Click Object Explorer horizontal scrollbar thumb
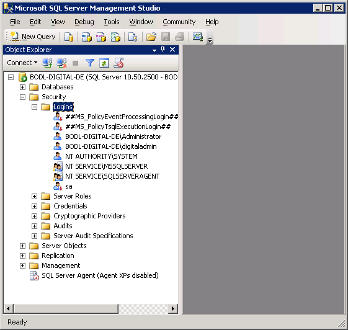This screenshot has width=348, height=330. (66, 309)
